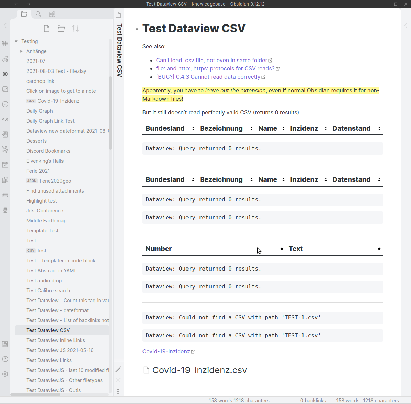
Task: Fold the Test Dataview CSV heading
Action: point(137,29)
